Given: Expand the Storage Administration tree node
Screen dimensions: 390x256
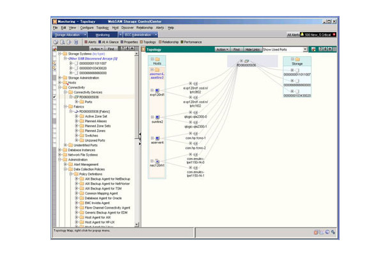Looking at the screenshot, I should 59,78.
